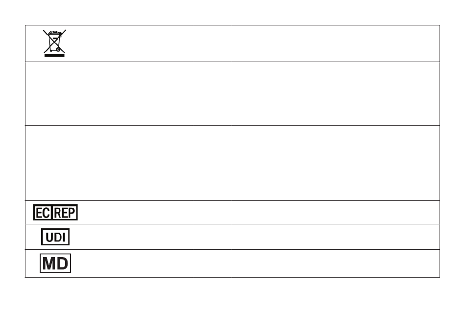Select the UDI boxed symbol
Screen dimensions: 465x326
[55, 237]
